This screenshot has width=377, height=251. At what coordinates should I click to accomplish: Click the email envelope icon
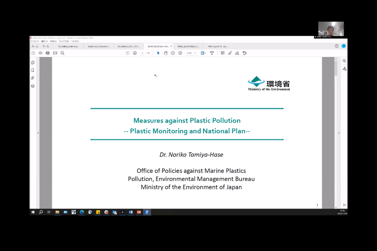coord(55,53)
